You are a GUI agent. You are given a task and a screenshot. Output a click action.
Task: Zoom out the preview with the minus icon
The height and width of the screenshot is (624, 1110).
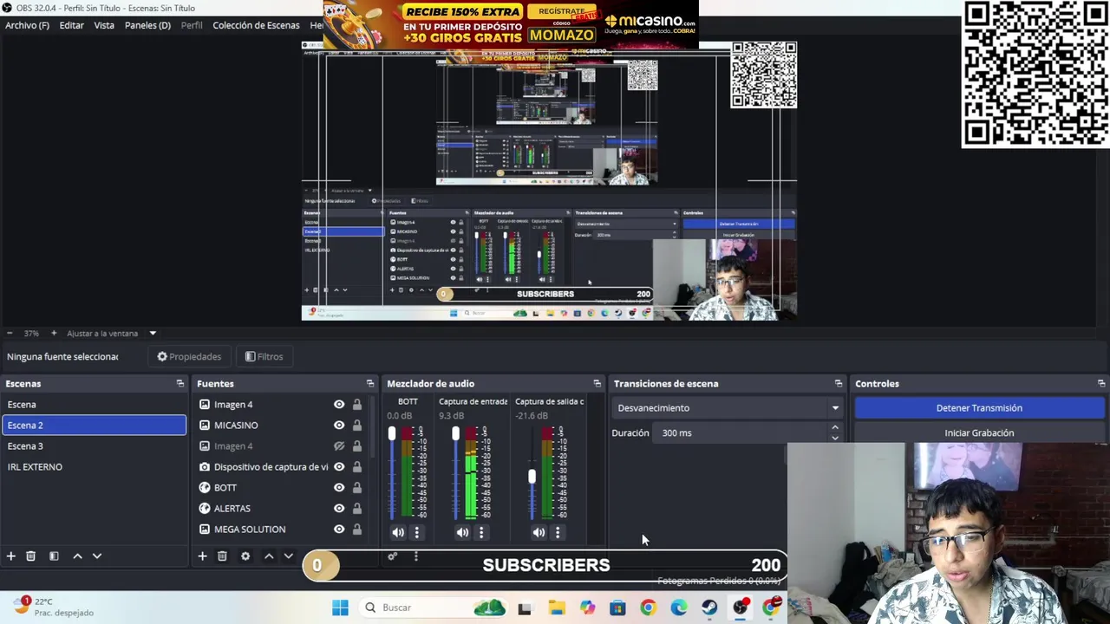(x=10, y=333)
